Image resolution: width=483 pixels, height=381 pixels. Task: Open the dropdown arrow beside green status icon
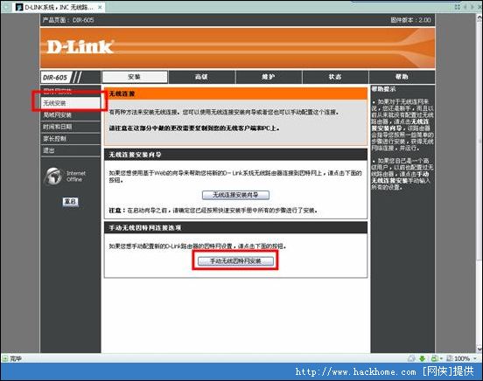[x=441, y=358]
